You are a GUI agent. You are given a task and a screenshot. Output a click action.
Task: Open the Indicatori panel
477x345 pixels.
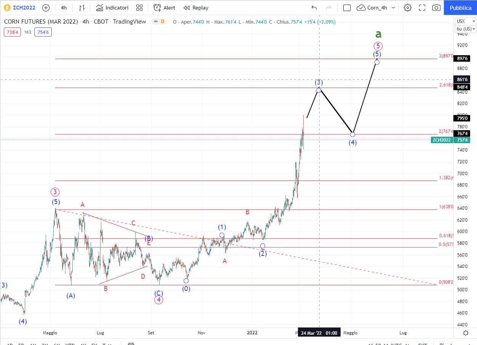click(112, 8)
